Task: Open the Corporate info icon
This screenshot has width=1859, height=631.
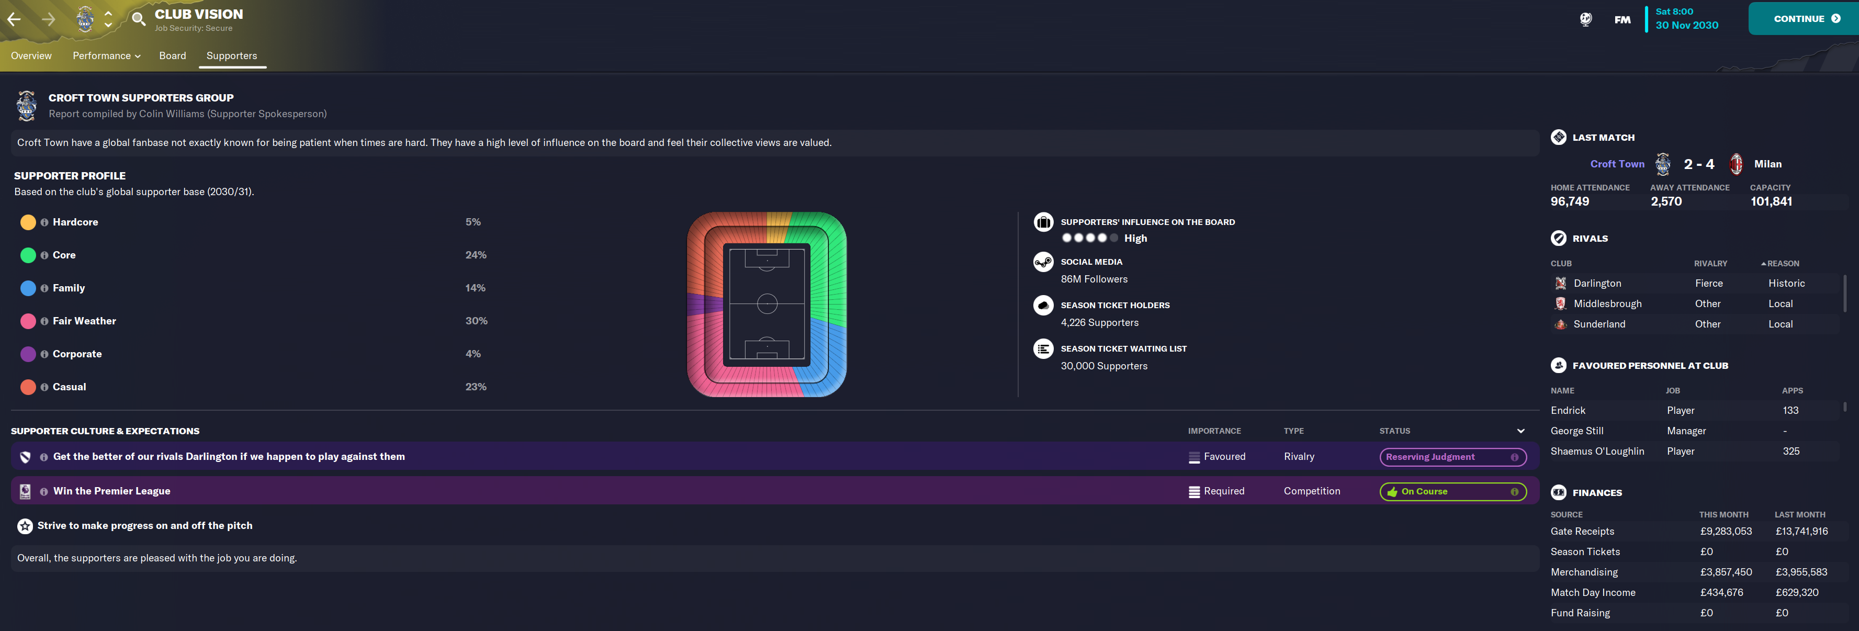Action: [45, 355]
